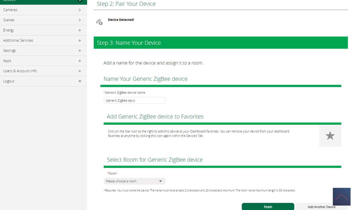
Task: Click the scroll-to-top arrow icon
Action: [341, 197]
